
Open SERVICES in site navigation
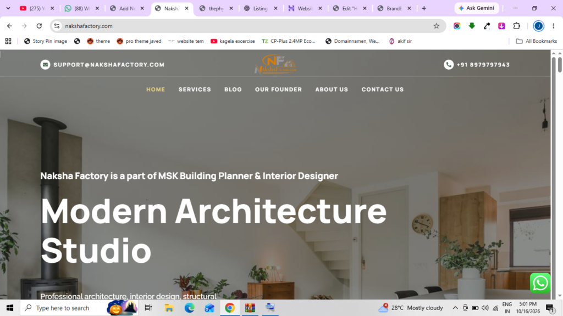(195, 89)
